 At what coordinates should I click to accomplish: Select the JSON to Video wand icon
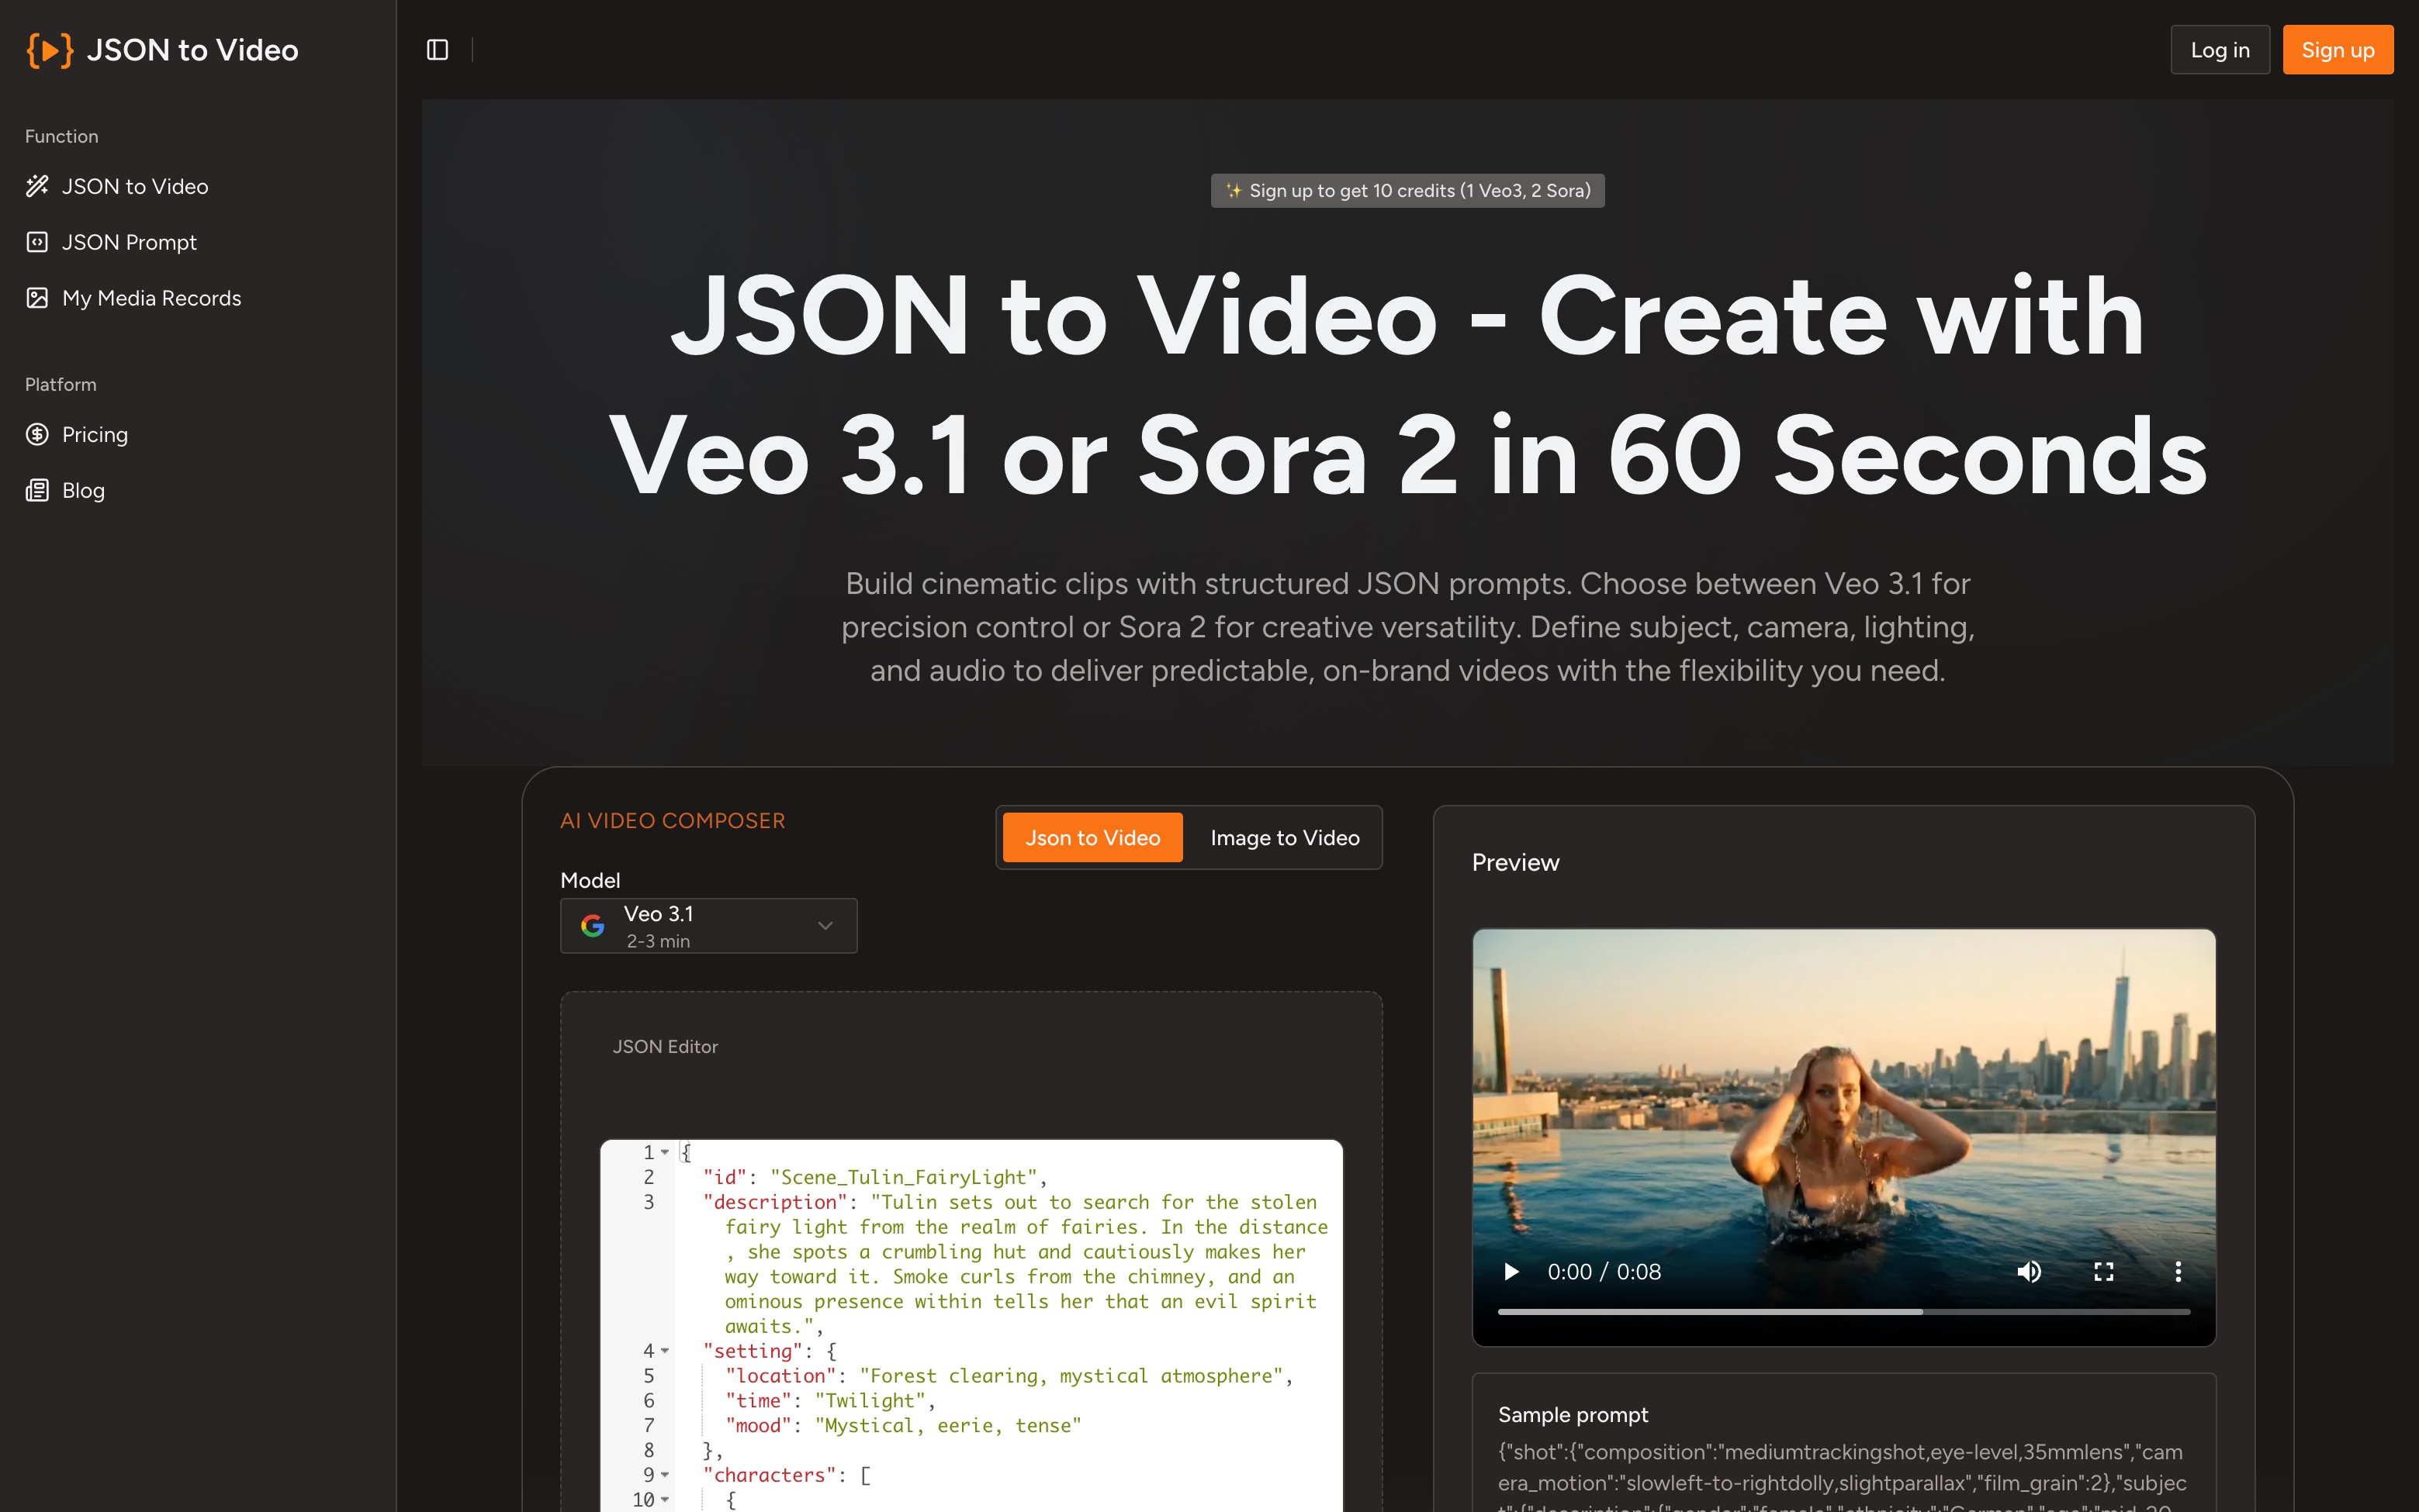click(x=37, y=186)
